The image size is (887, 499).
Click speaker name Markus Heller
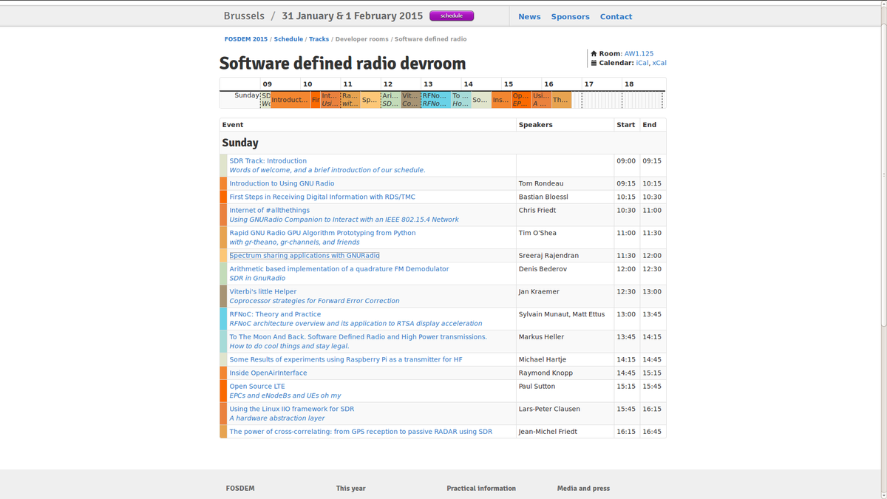coord(540,336)
